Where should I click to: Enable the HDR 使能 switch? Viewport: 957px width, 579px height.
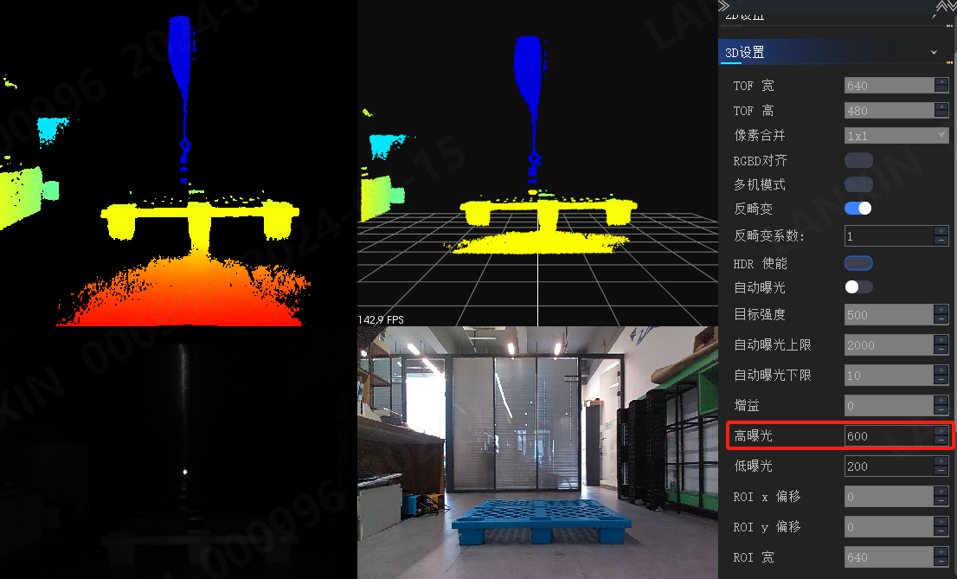tap(858, 263)
